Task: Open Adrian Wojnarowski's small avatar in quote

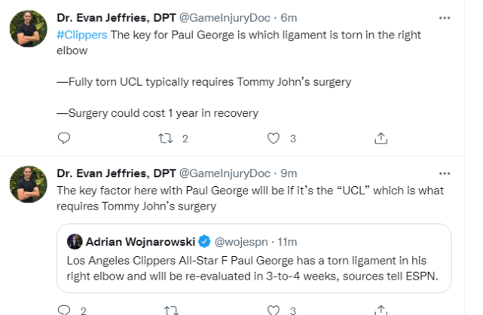Action: click(x=75, y=241)
